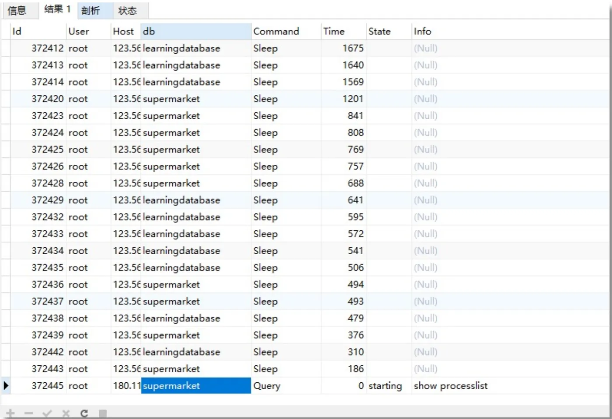612x419 pixels.
Task: Click the Time column header
Action: click(344, 31)
